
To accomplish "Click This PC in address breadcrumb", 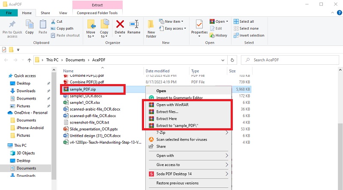I will tap(52, 60).
